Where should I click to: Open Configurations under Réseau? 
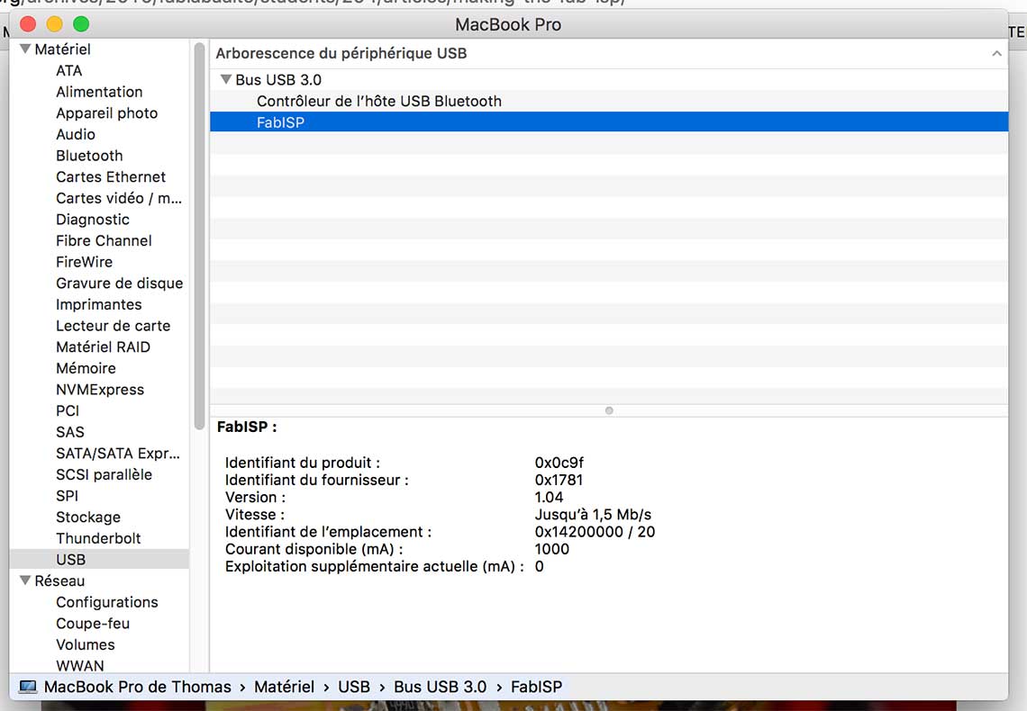click(x=107, y=602)
